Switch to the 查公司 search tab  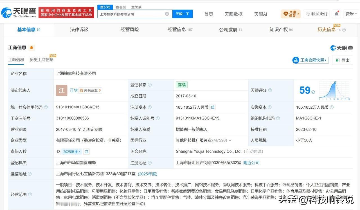coord(105,7)
